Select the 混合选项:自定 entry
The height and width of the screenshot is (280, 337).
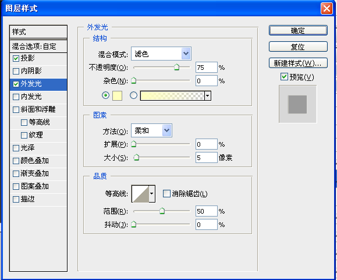(x=38, y=47)
